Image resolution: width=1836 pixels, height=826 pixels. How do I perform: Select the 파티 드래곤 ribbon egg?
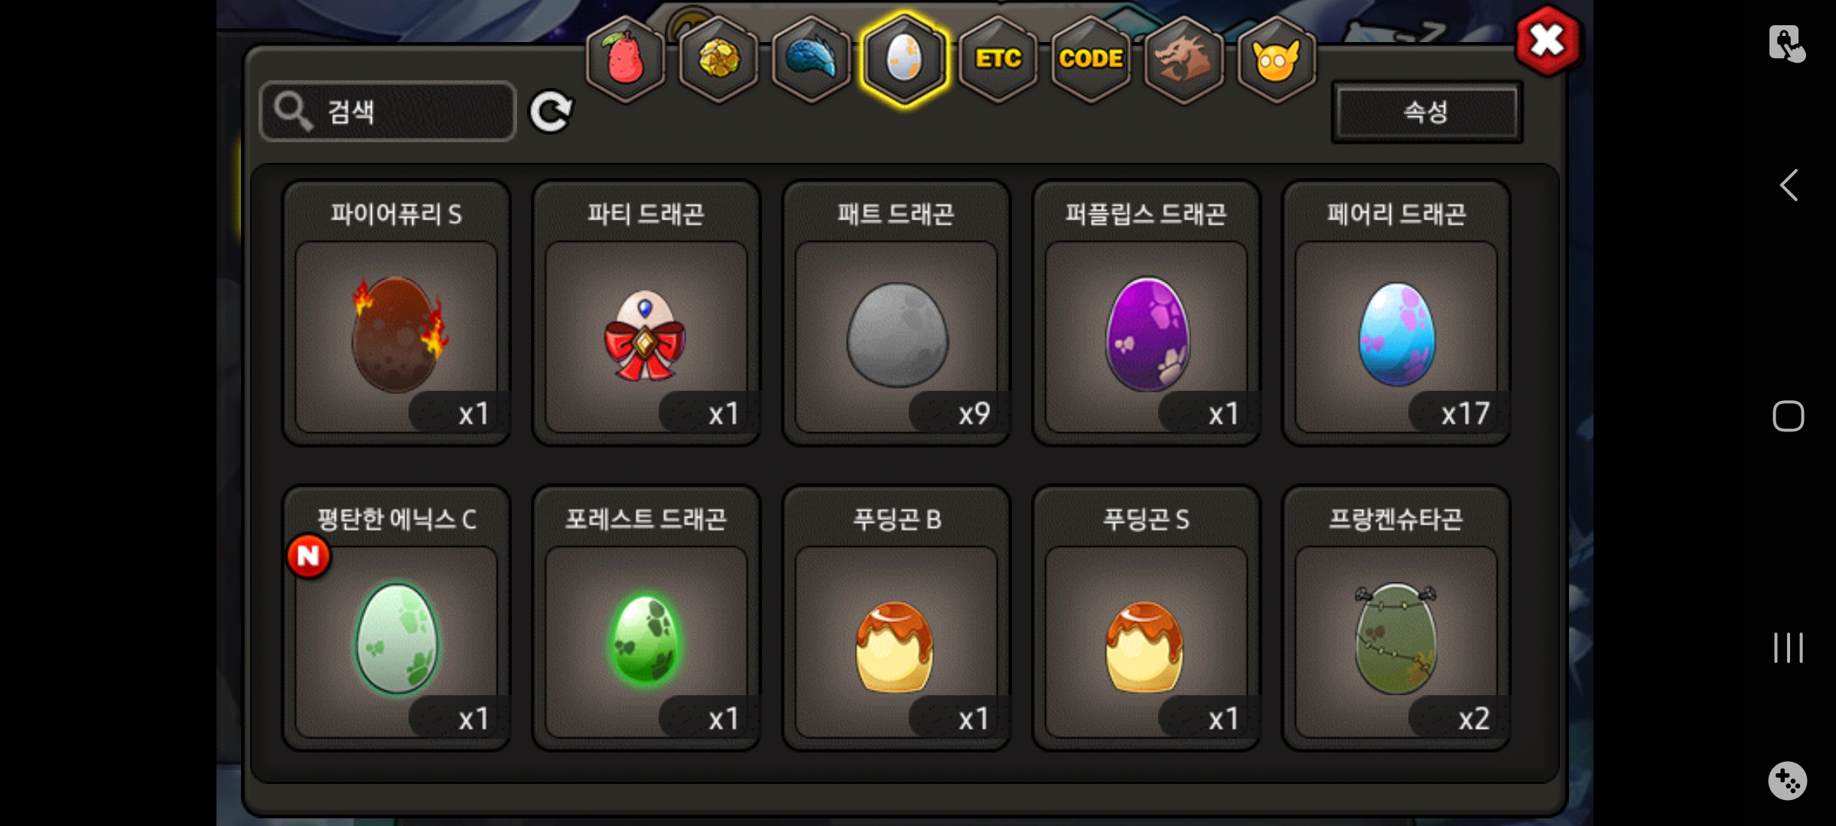click(x=646, y=314)
